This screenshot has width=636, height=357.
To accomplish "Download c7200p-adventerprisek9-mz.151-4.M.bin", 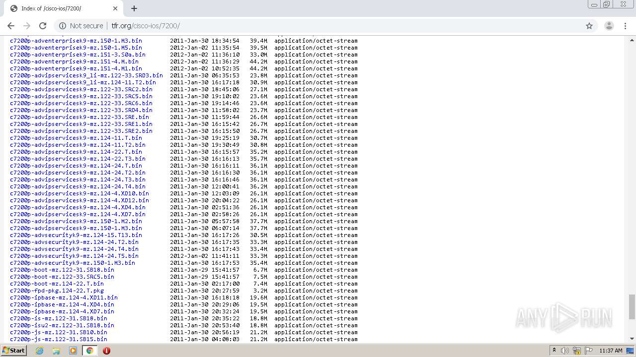I will pyautogui.click(x=74, y=61).
